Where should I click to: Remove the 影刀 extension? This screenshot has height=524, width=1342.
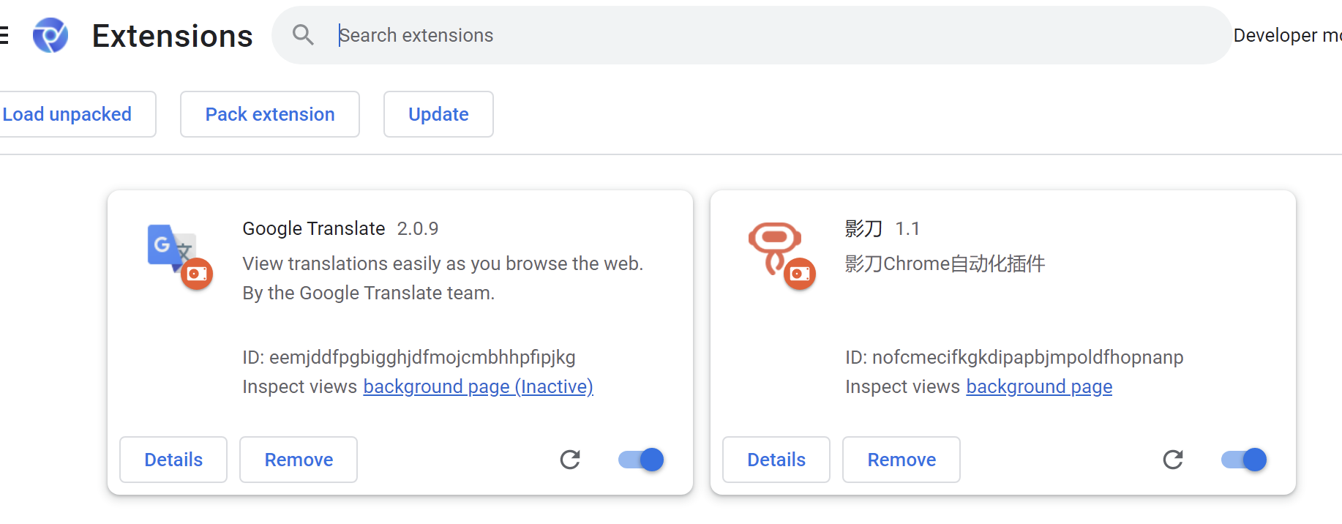(901, 460)
